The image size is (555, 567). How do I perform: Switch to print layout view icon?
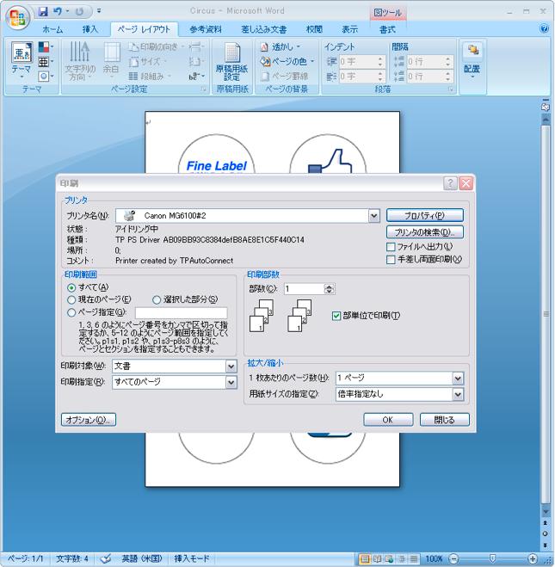(365, 559)
